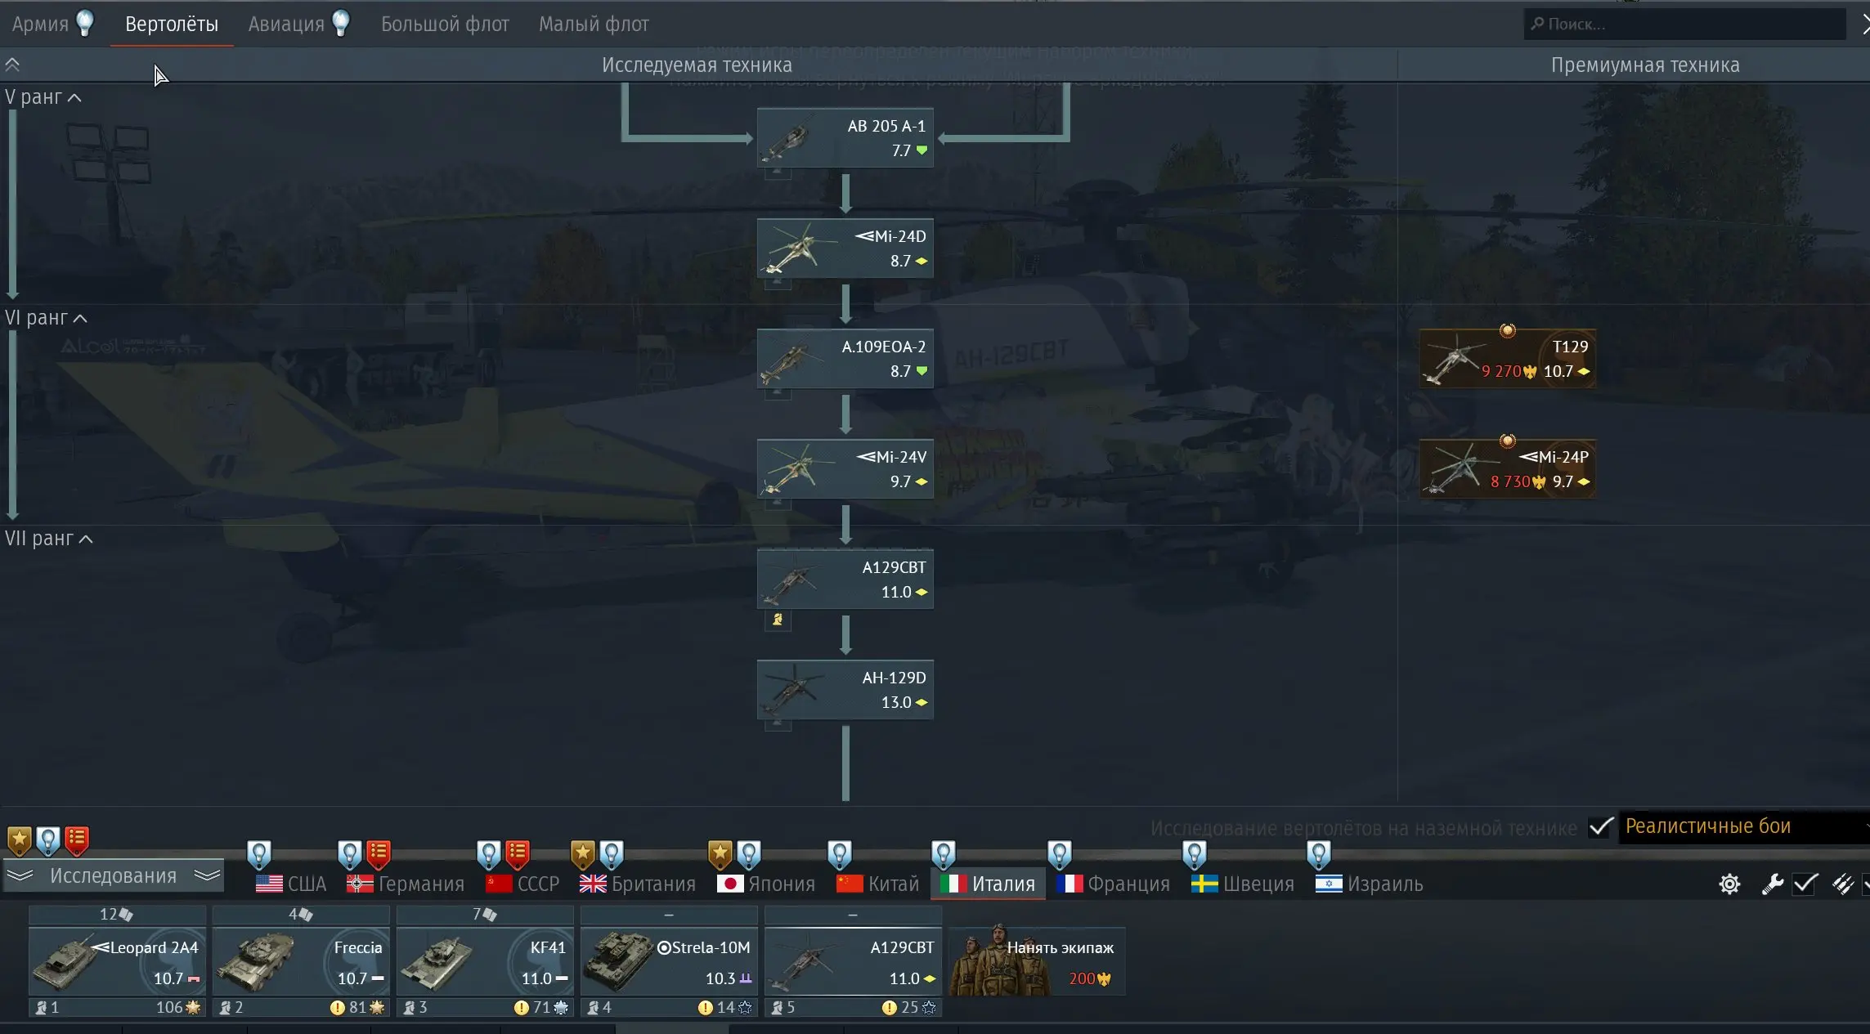Click the red list badge above Германия
1870x1034 pixels.
coord(378,854)
